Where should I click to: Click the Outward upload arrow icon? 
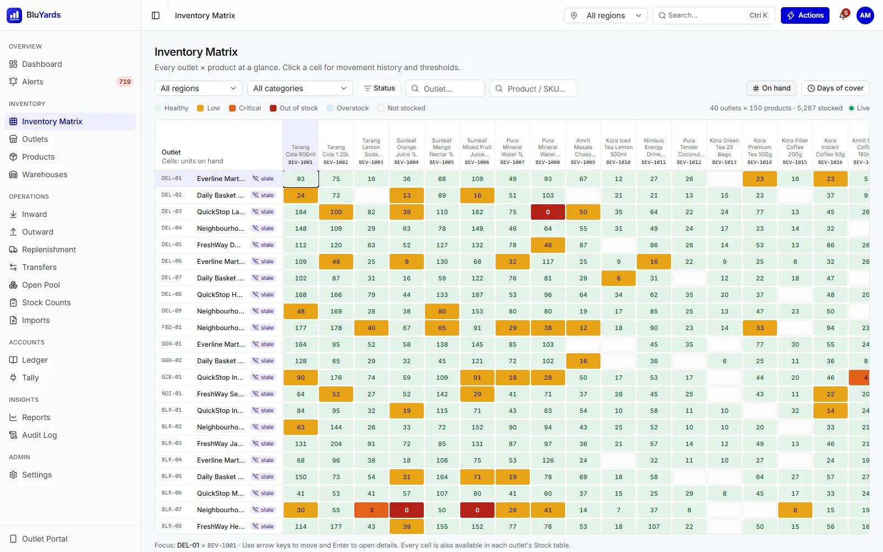coord(13,232)
